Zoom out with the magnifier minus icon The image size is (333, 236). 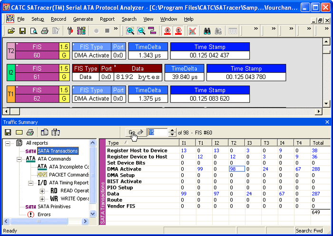[x=141, y=31]
